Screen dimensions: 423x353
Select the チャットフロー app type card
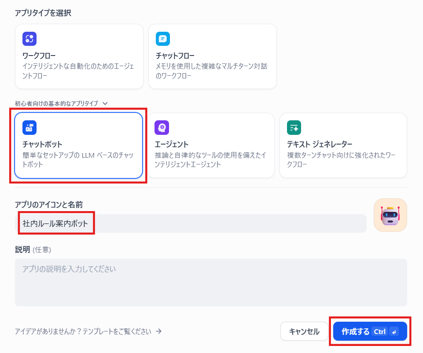[212, 56]
